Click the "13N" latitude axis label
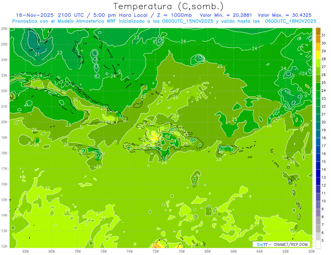The height and width of the screenshot is (255, 331). [x=4, y=231]
